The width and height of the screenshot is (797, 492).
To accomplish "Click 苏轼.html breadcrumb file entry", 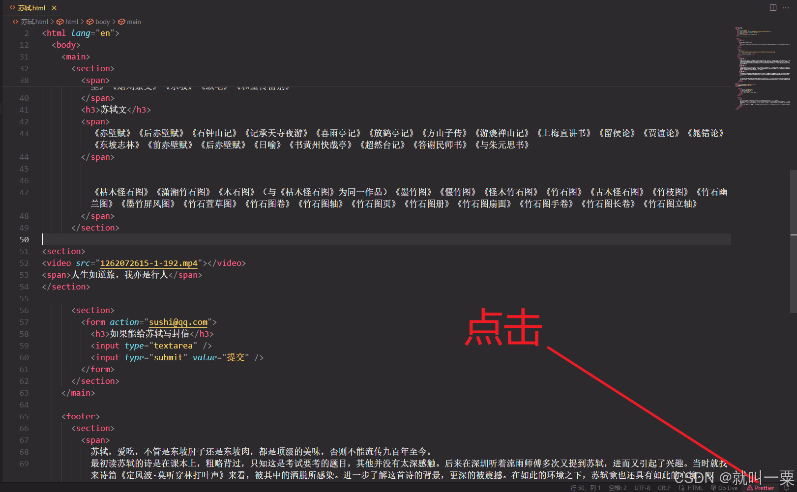I will pyautogui.click(x=34, y=22).
